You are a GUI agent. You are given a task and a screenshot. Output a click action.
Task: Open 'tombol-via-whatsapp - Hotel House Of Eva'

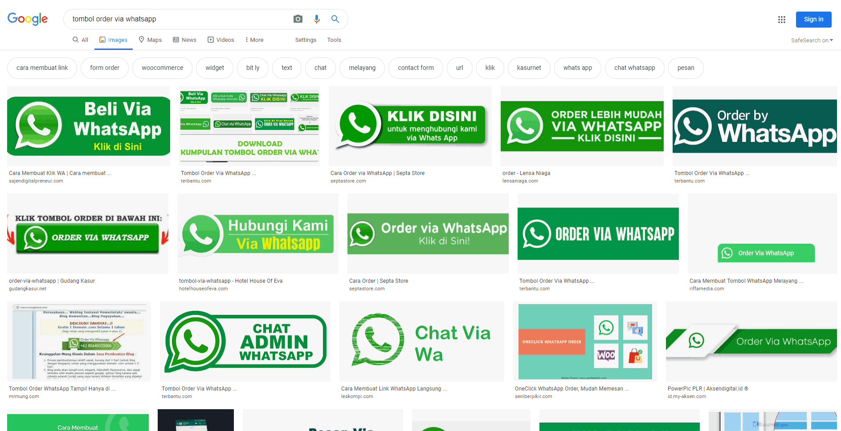(231, 281)
